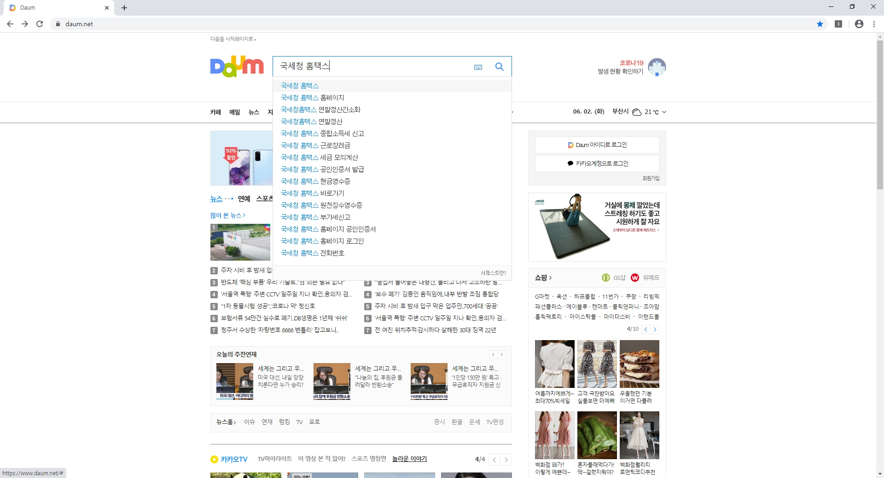Click TV하이라이트 카카오TV tab
This screenshot has height=478, width=884.
click(x=275, y=459)
